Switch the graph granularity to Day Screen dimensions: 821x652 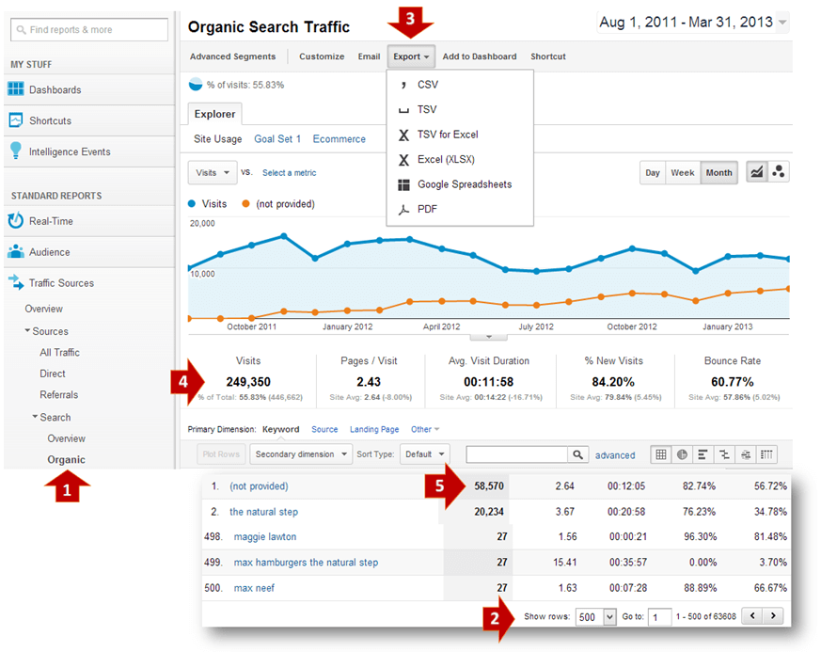point(653,172)
